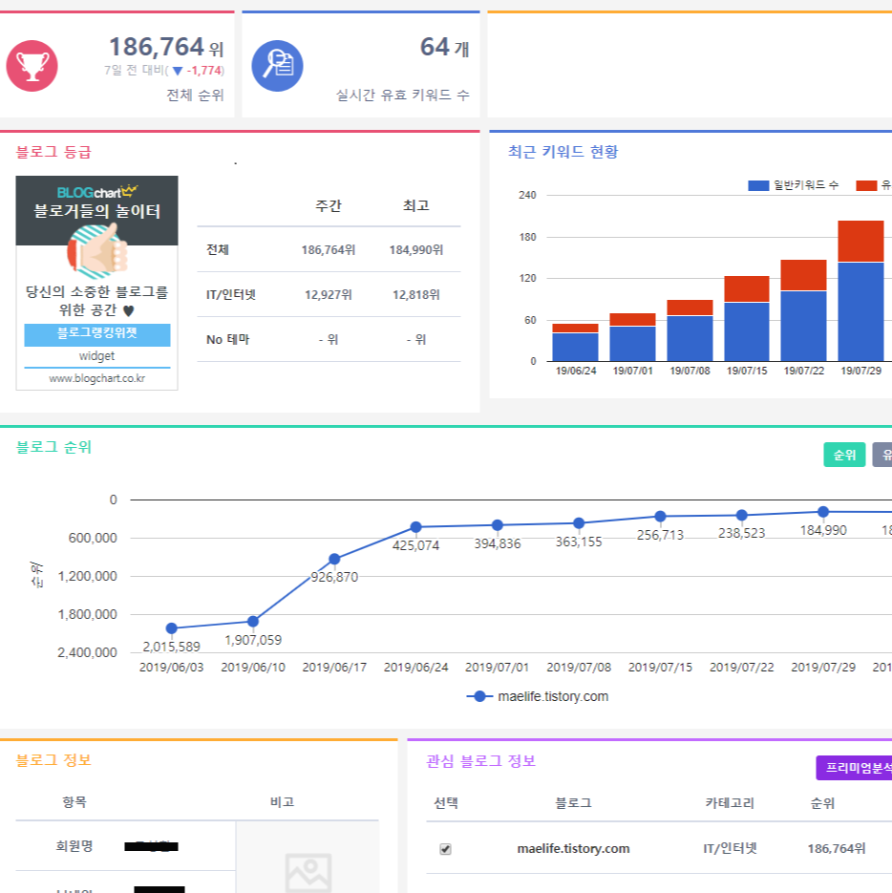
Task: Open www.blogchart.co.kr link
Action: [x=96, y=378]
